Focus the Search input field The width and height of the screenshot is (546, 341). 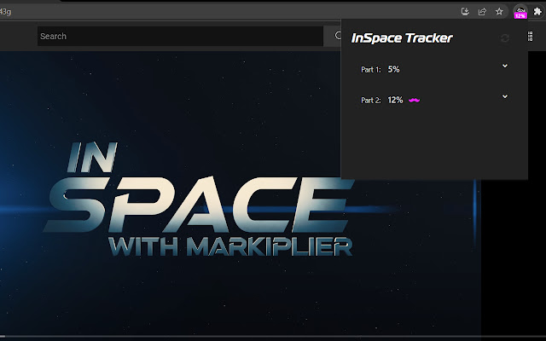[180, 36]
